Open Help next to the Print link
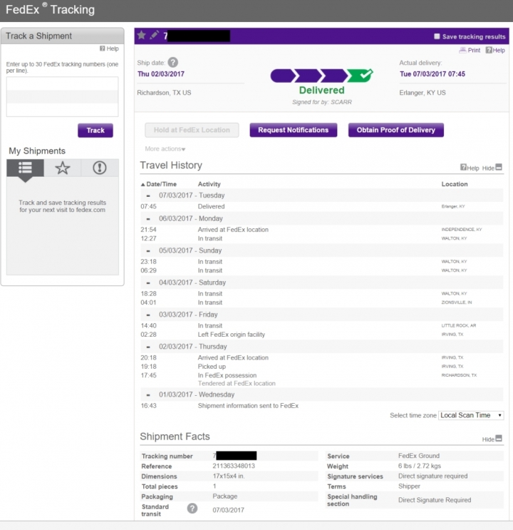This screenshot has width=513, height=530. (495, 51)
